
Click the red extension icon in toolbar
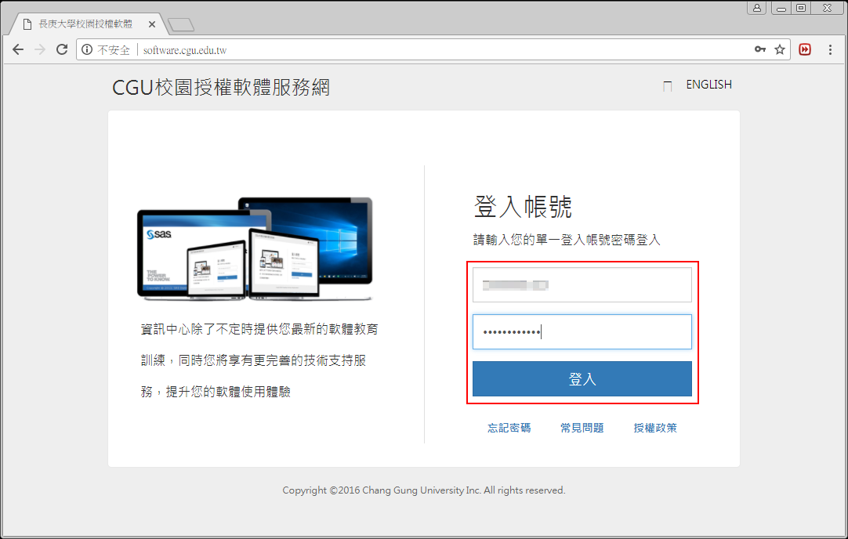point(805,49)
